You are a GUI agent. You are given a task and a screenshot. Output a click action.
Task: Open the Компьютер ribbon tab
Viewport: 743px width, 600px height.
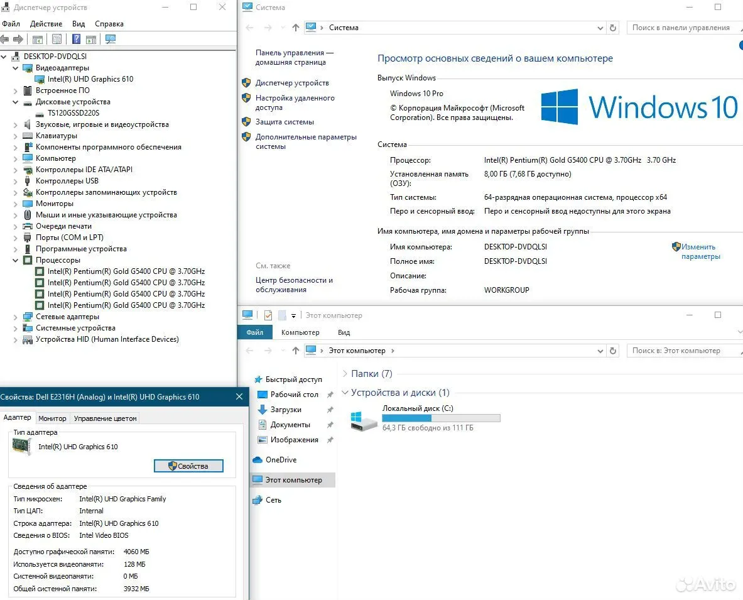point(300,332)
